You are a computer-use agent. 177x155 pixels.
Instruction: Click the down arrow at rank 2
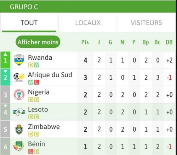tap(5, 71)
